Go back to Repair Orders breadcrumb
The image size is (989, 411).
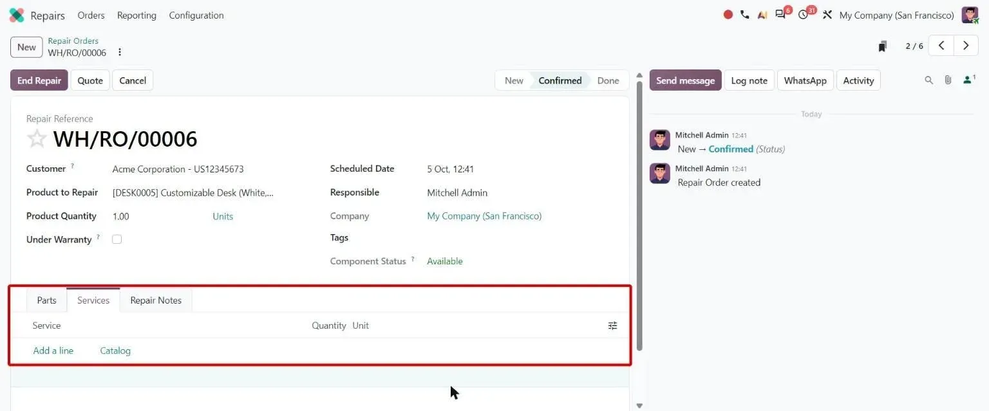pyautogui.click(x=73, y=41)
